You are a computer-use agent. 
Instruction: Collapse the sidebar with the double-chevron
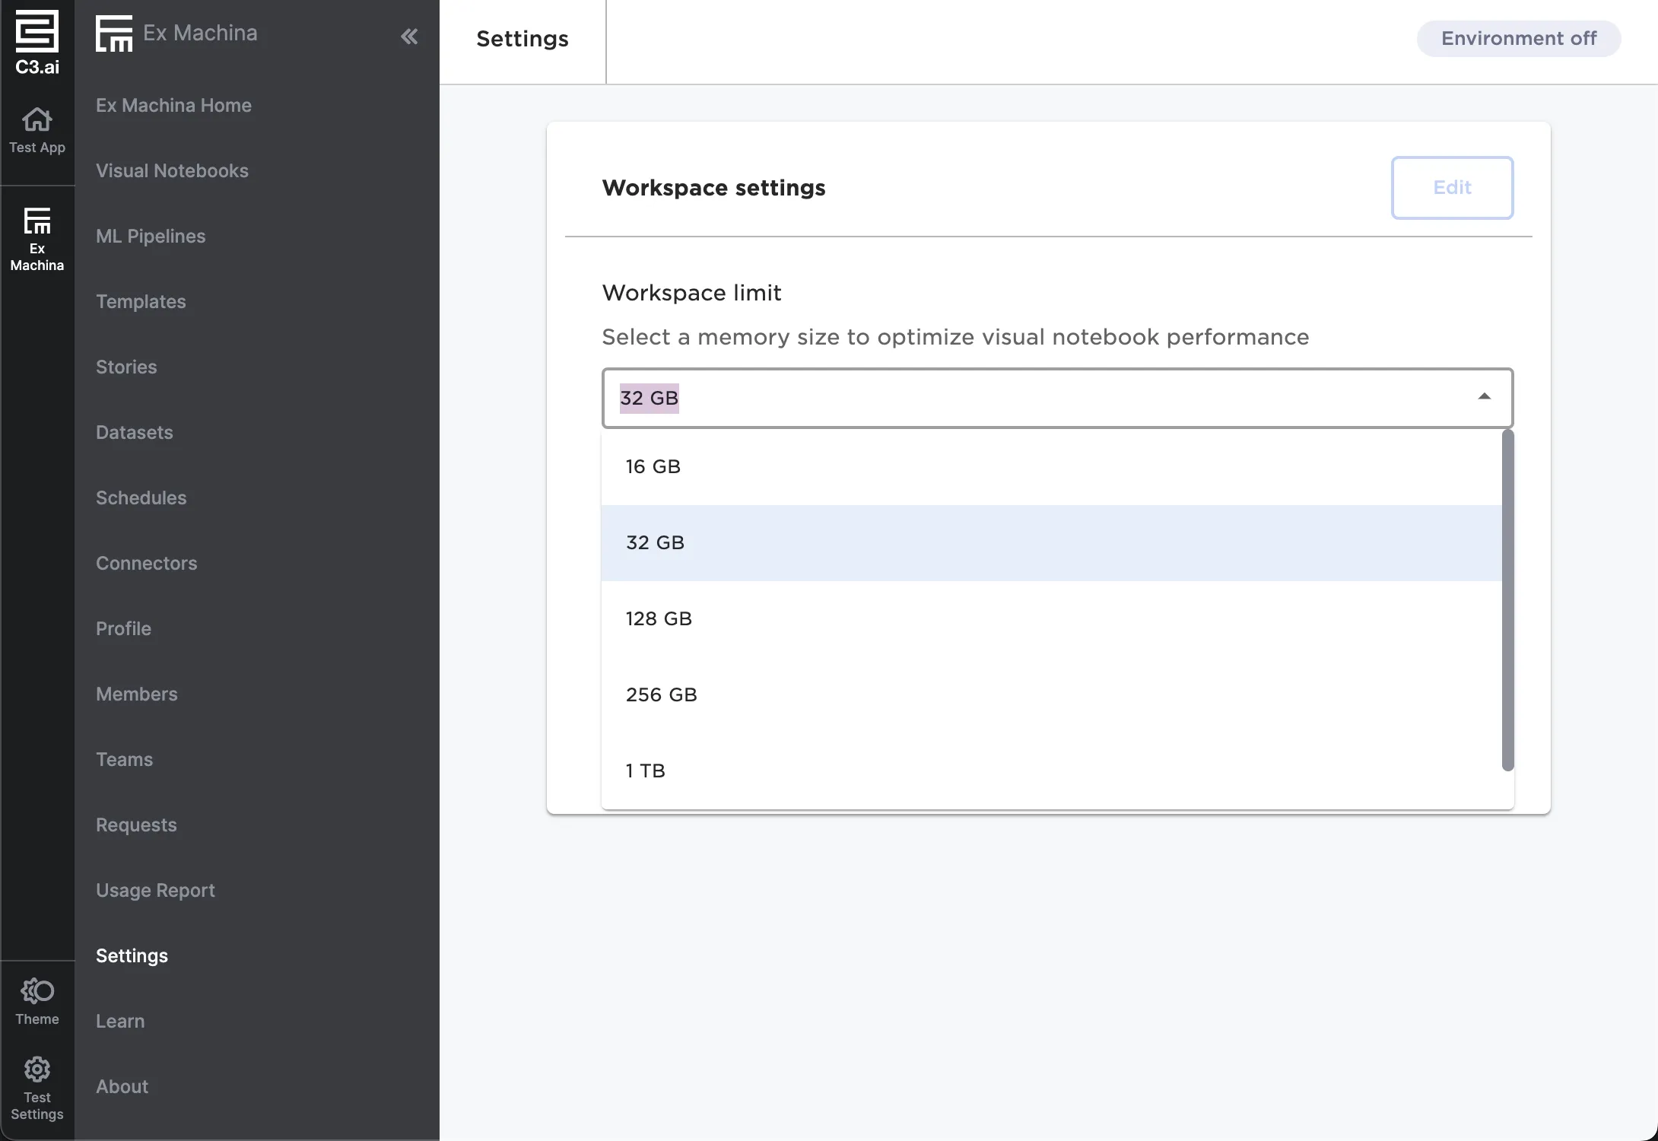[x=410, y=36]
